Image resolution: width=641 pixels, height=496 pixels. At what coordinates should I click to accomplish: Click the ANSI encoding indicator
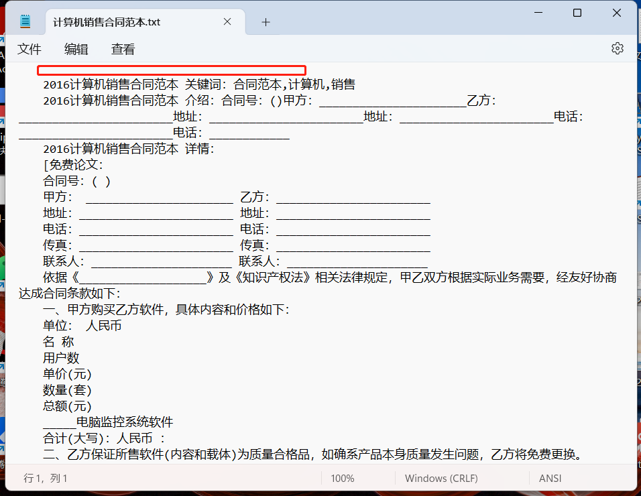548,479
